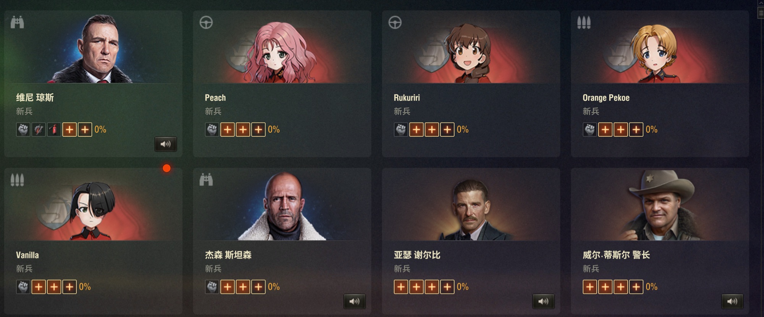The width and height of the screenshot is (764, 317).
Task: Click the ammo shells loader icon on Orange Pekoe card
Action: 584,23
